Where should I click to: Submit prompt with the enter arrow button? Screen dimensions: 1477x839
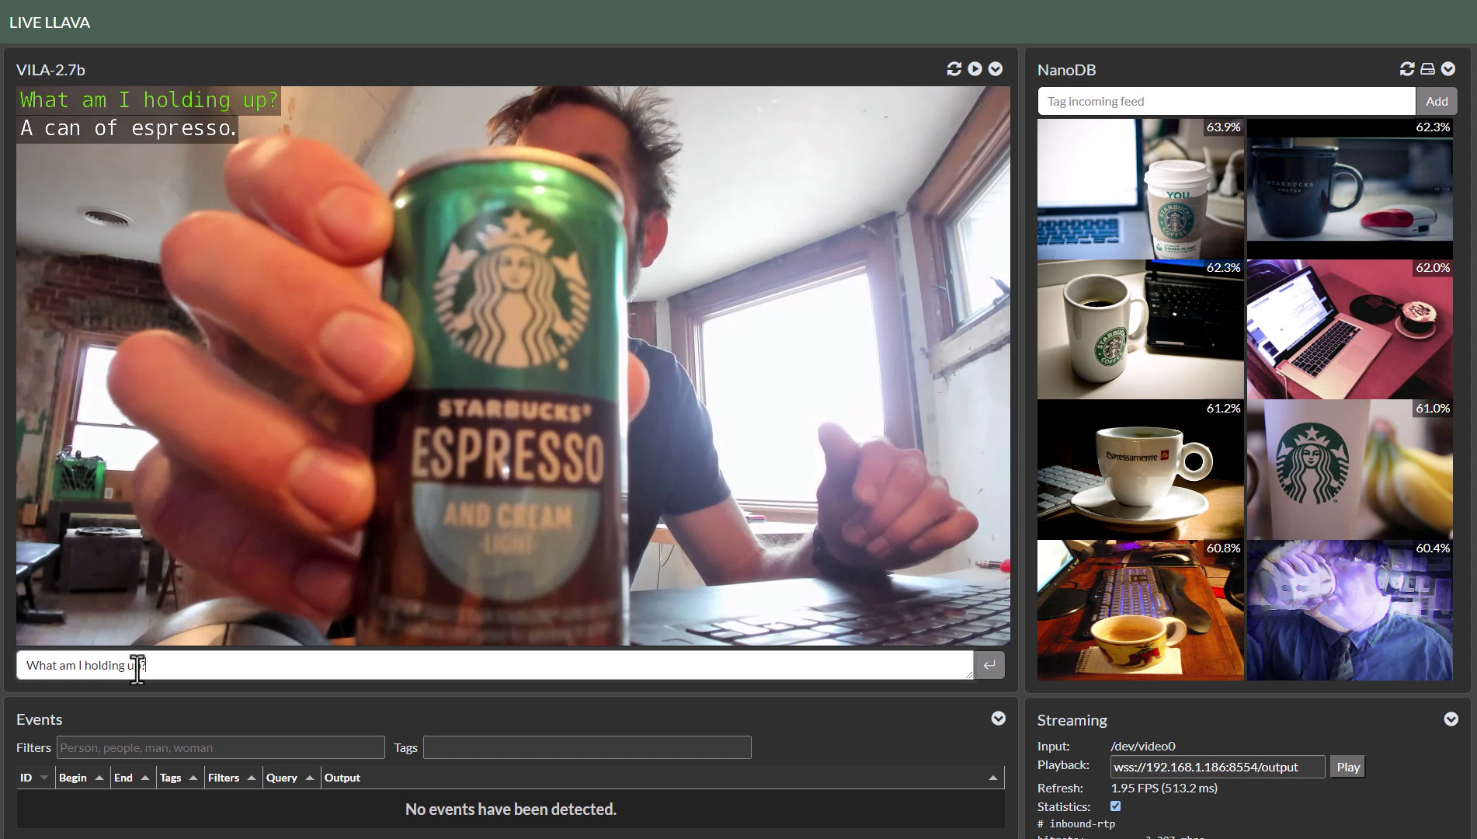click(989, 665)
